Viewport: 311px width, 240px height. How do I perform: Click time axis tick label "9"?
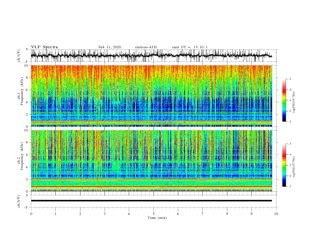(251, 214)
